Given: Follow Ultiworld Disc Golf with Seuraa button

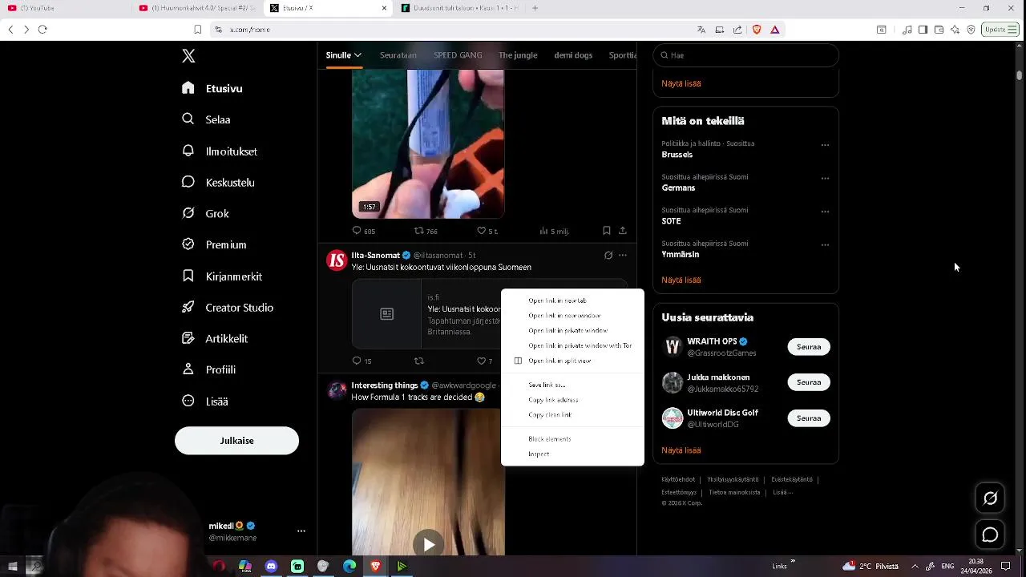Looking at the screenshot, I should [809, 418].
